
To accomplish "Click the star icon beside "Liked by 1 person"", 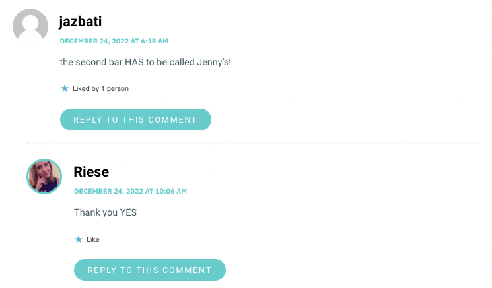I will (x=64, y=88).
